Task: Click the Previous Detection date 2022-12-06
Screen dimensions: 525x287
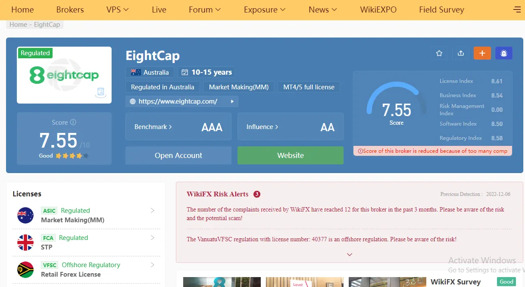Action: point(498,194)
